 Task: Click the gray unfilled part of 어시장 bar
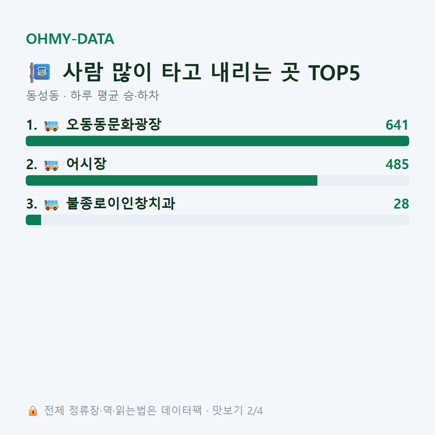[x=363, y=180]
